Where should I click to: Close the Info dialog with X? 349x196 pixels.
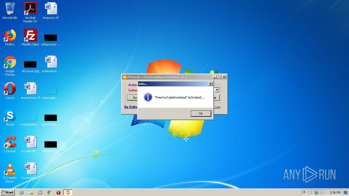(210, 84)
